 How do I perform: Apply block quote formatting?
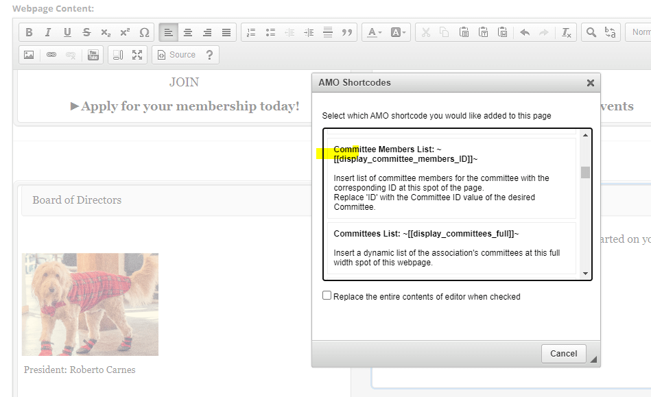click(x=347, y=32)
